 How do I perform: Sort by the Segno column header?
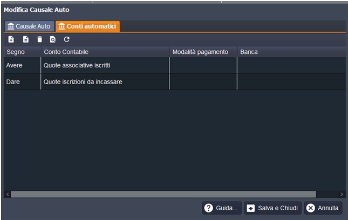click(x=22, y=52)
